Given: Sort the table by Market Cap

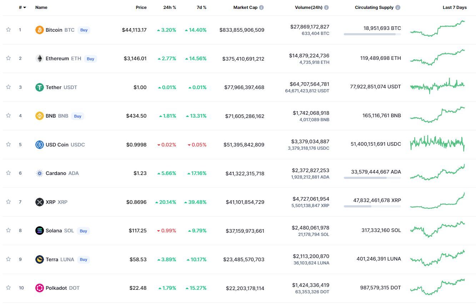Looking at the screenshot, I should click(245, 7).
